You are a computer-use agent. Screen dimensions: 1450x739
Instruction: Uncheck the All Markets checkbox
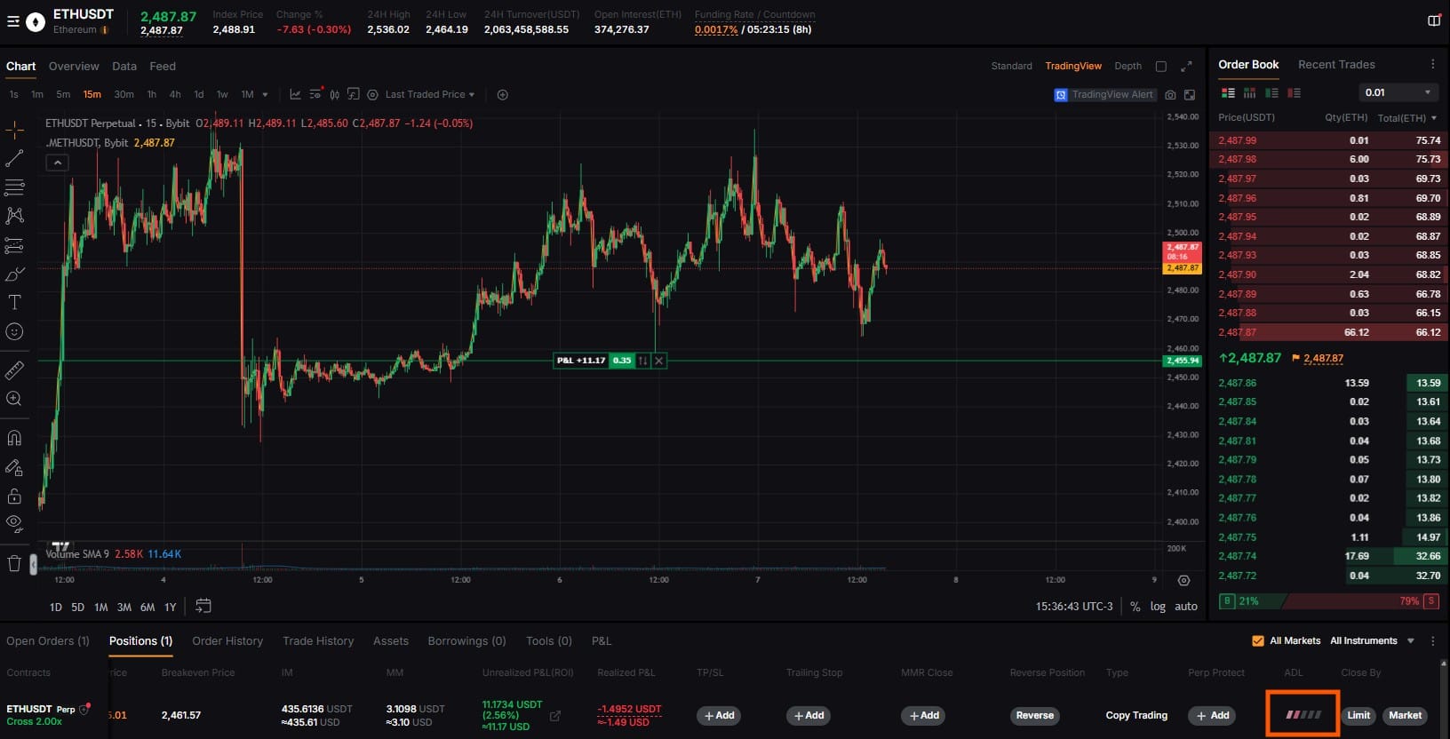[1257, 640]
